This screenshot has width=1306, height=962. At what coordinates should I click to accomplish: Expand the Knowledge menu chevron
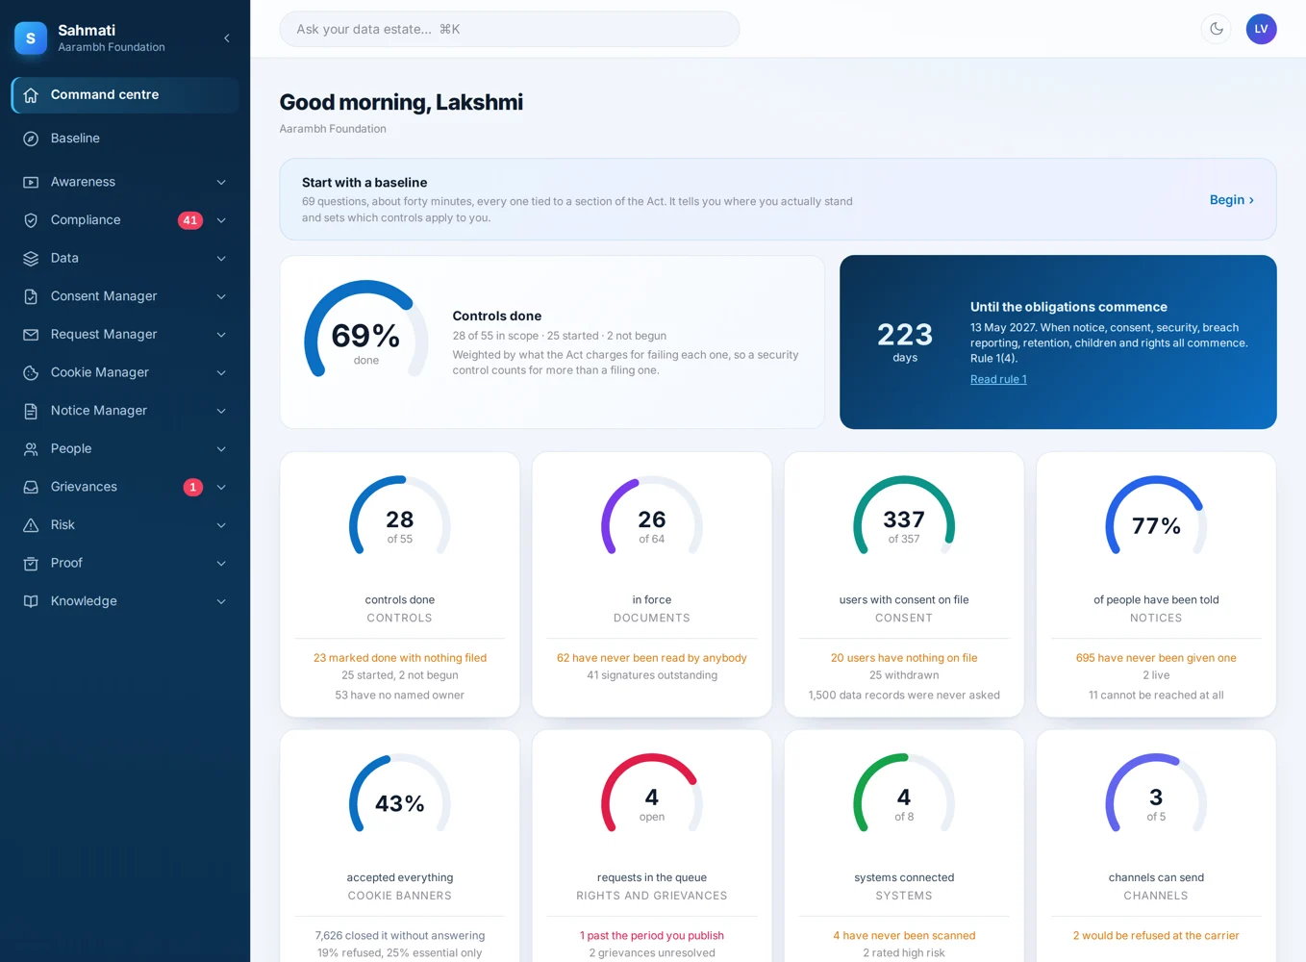click(221, 601)
